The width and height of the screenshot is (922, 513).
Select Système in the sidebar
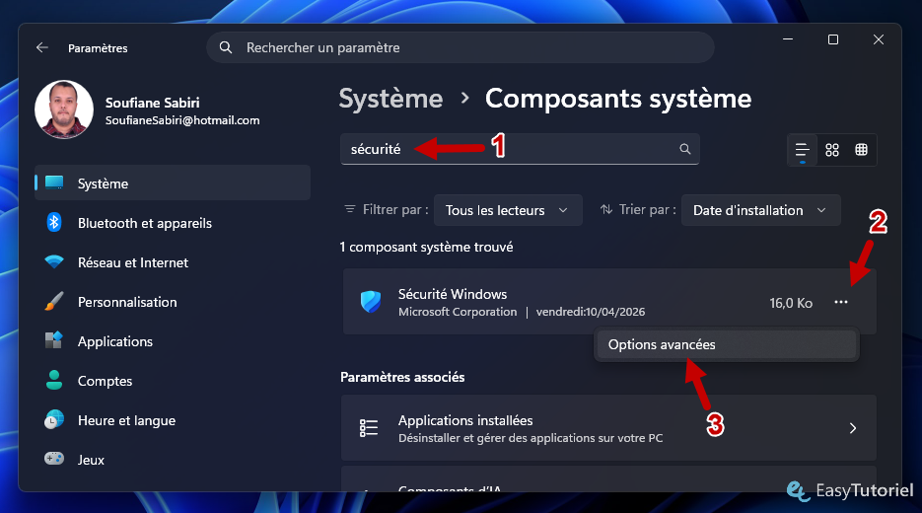pos(173,183)
